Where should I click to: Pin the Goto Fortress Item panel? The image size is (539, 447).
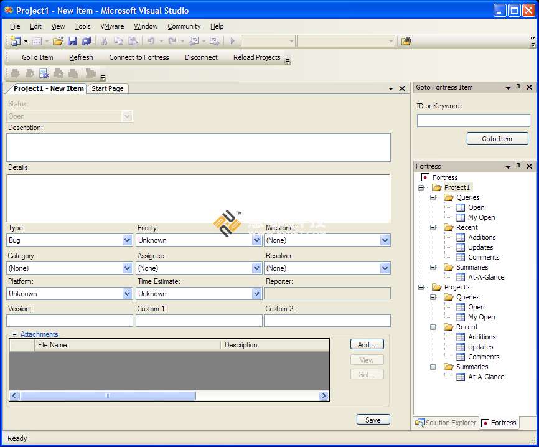(x=518, y=87)
